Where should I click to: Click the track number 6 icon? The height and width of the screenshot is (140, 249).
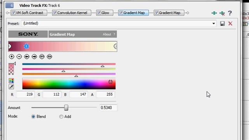pos(9,5)
